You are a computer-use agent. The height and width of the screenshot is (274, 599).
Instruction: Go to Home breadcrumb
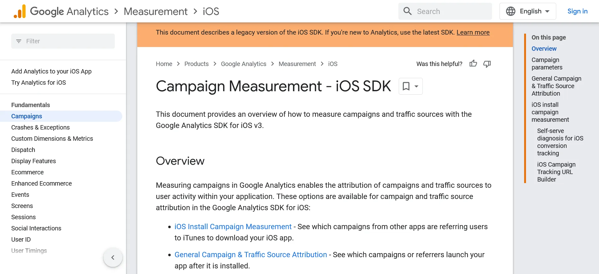coord(164,64)
